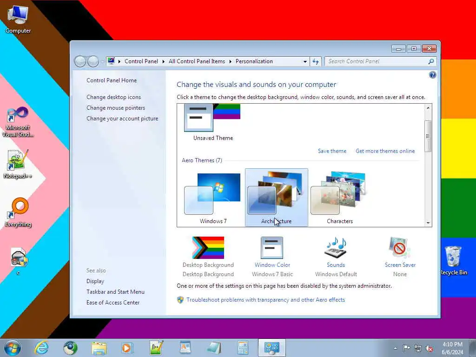This screenshot has width=476, height=357.
Task: Click the theme list scroll up arrow
Action: click(x=428, y=108)
